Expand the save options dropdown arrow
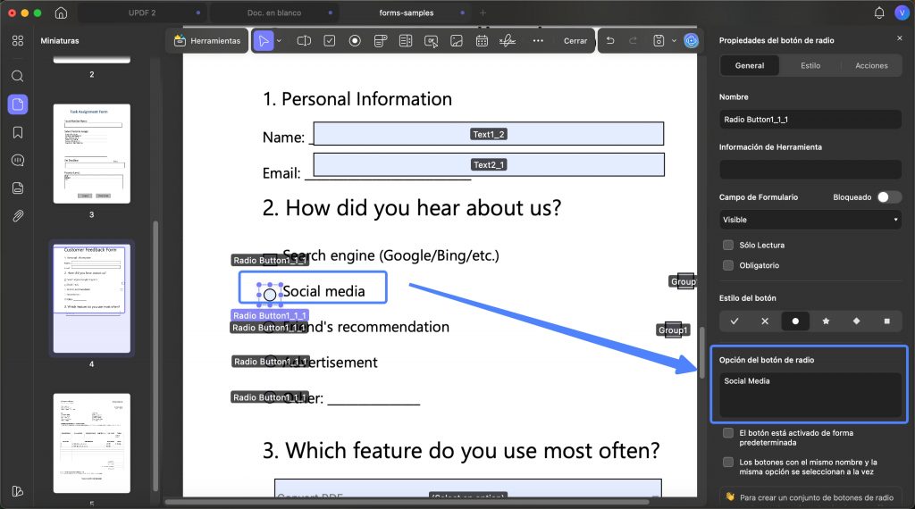Image resolution: width=915 pixels, height=509 pixels. [674, 41]
